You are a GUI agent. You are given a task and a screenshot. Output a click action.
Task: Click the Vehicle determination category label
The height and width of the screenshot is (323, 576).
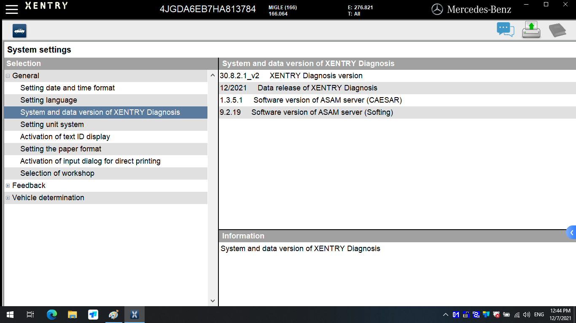48,198
